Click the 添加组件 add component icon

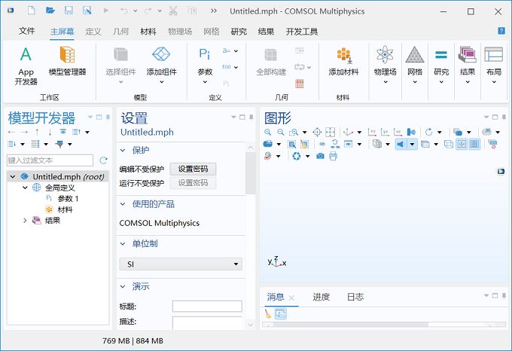pos(161,54)
